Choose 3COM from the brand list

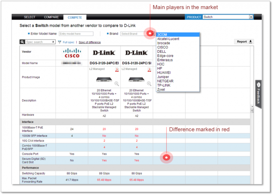(178, 35)
